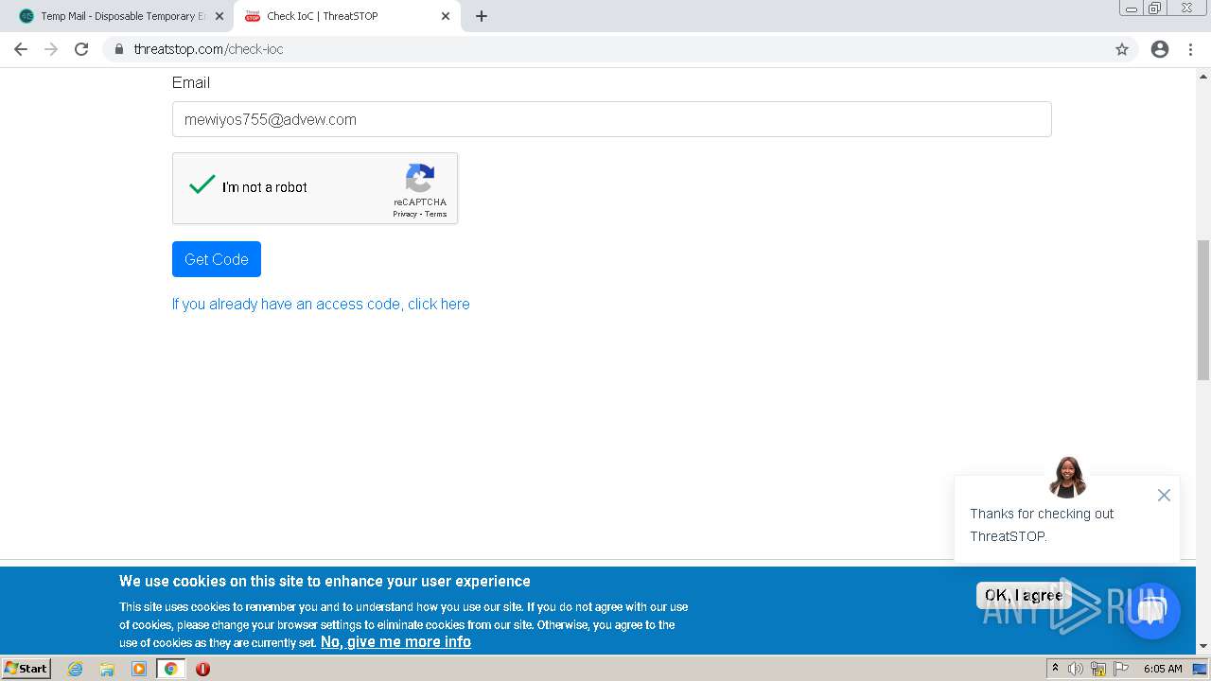Open the Action Center flag icon

pyautogui.click(x=1121, y=669)
